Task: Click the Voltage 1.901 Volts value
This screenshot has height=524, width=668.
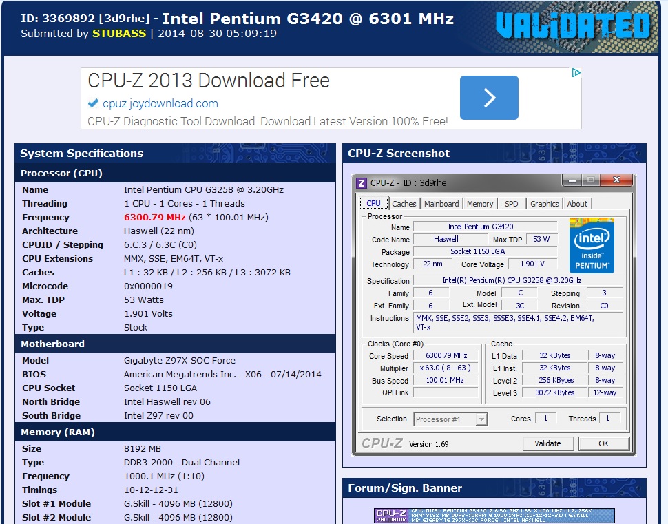Action: (x=148, y=313)
